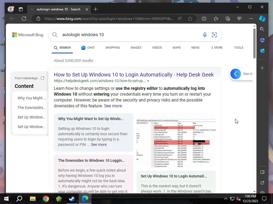Switch to the CHAT tab
Screen dimensions: 273x204
coord(88,48)
